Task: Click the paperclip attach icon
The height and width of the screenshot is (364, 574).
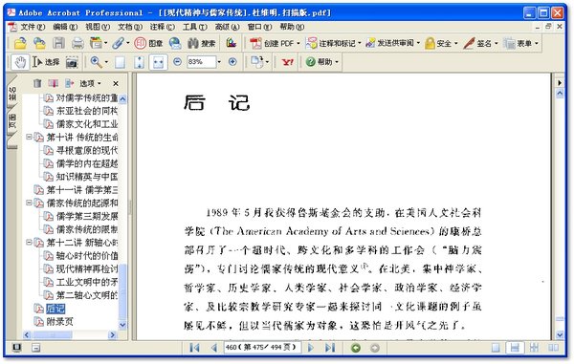Action: (118, 43)
